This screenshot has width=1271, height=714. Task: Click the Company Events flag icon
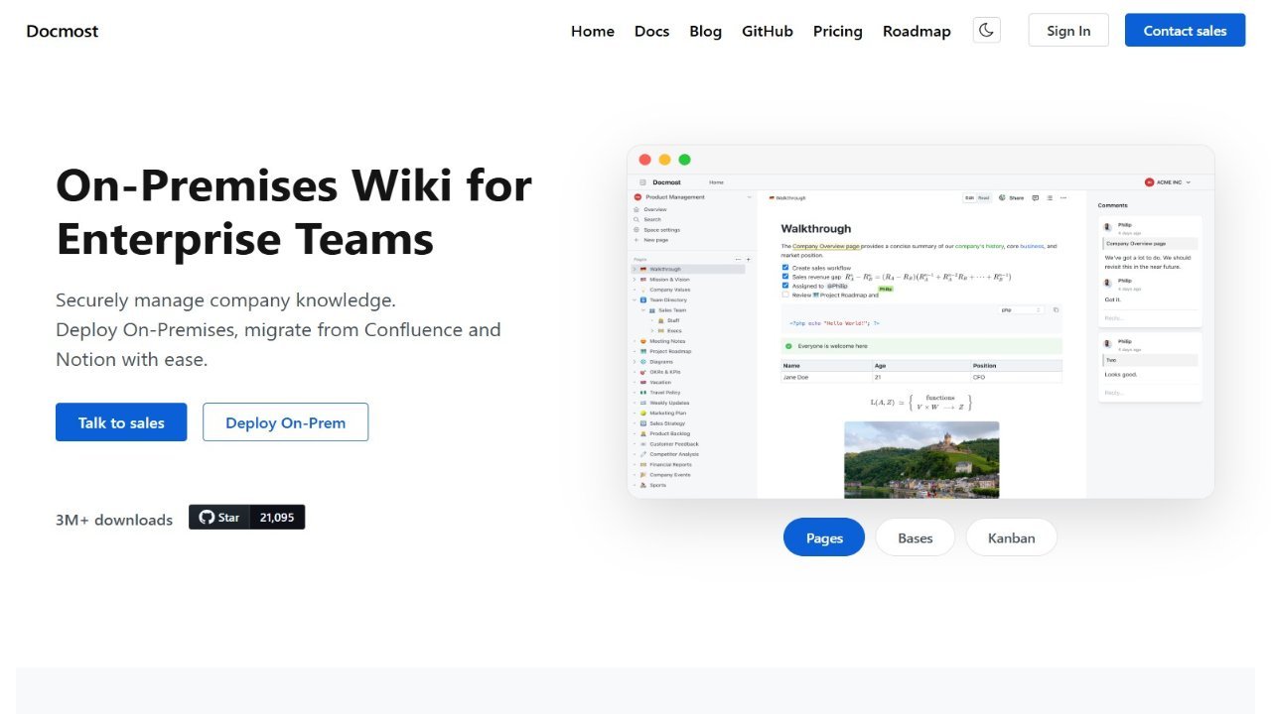coord(643,475)
